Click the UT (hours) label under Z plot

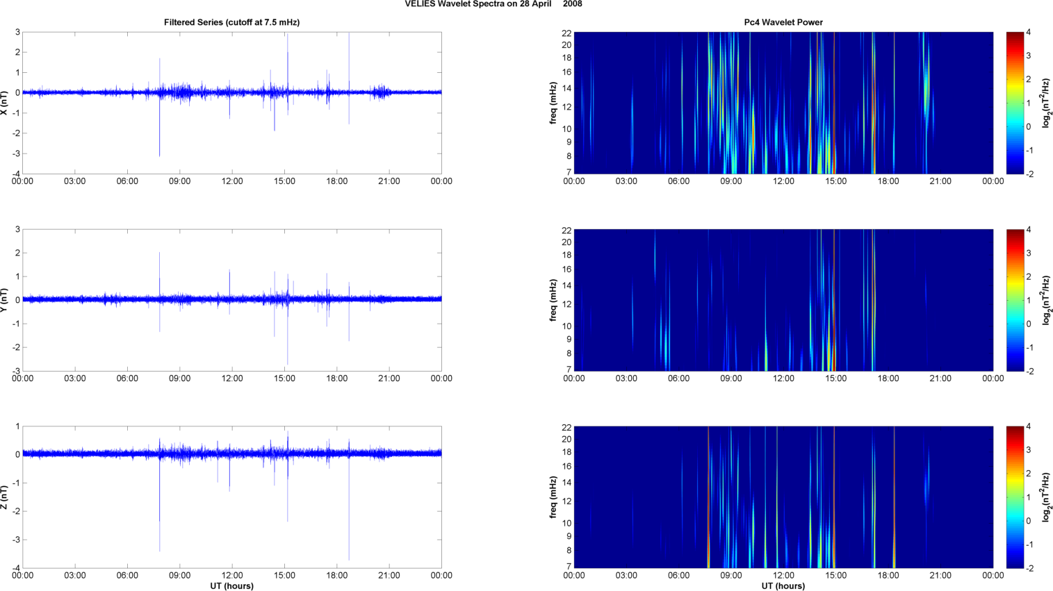tap(232, 586)
